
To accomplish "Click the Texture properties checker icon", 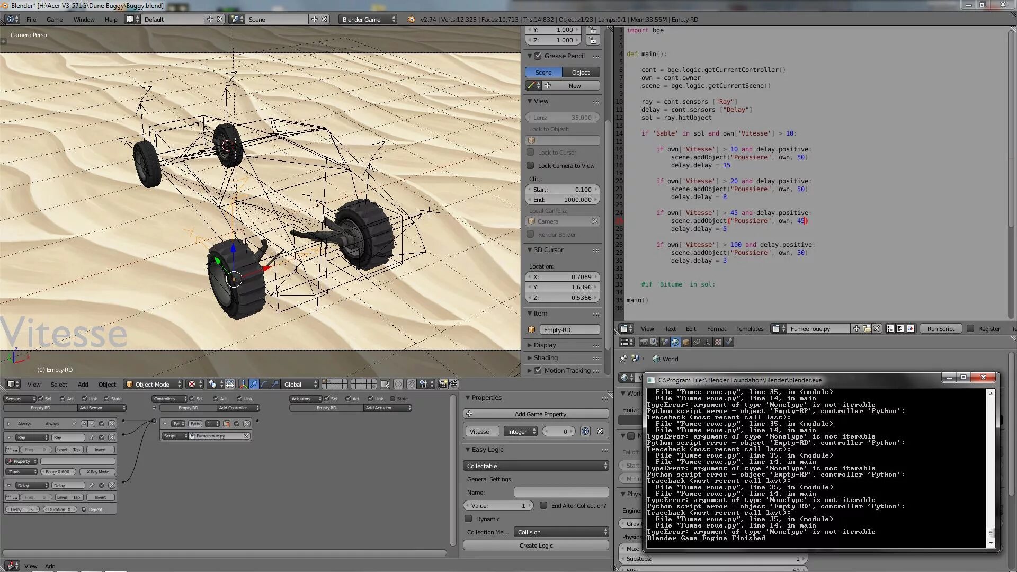I will tap(717, 343).
